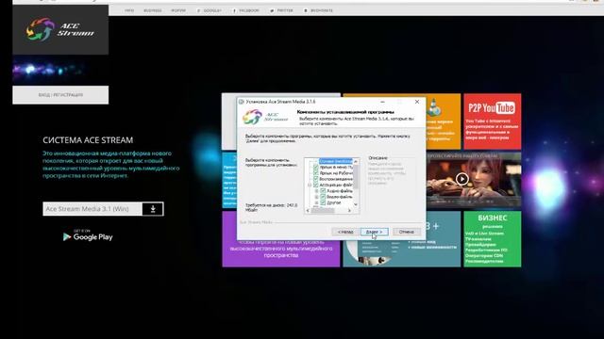
Task: Toggle the 'Воспроизведение' component checkbox
Action: (316, 179)
